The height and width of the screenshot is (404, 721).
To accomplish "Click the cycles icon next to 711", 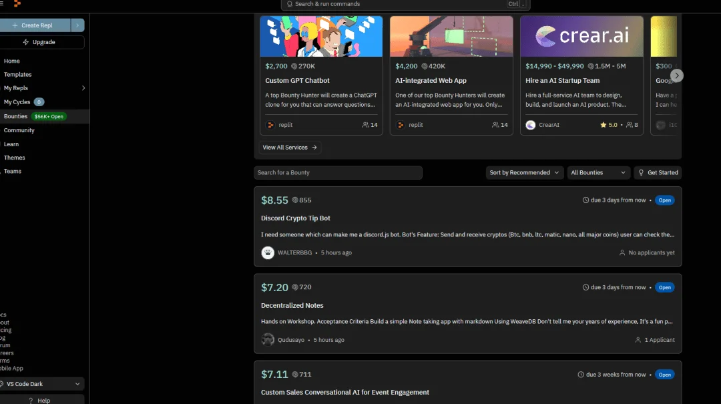I will pos(295,375).
